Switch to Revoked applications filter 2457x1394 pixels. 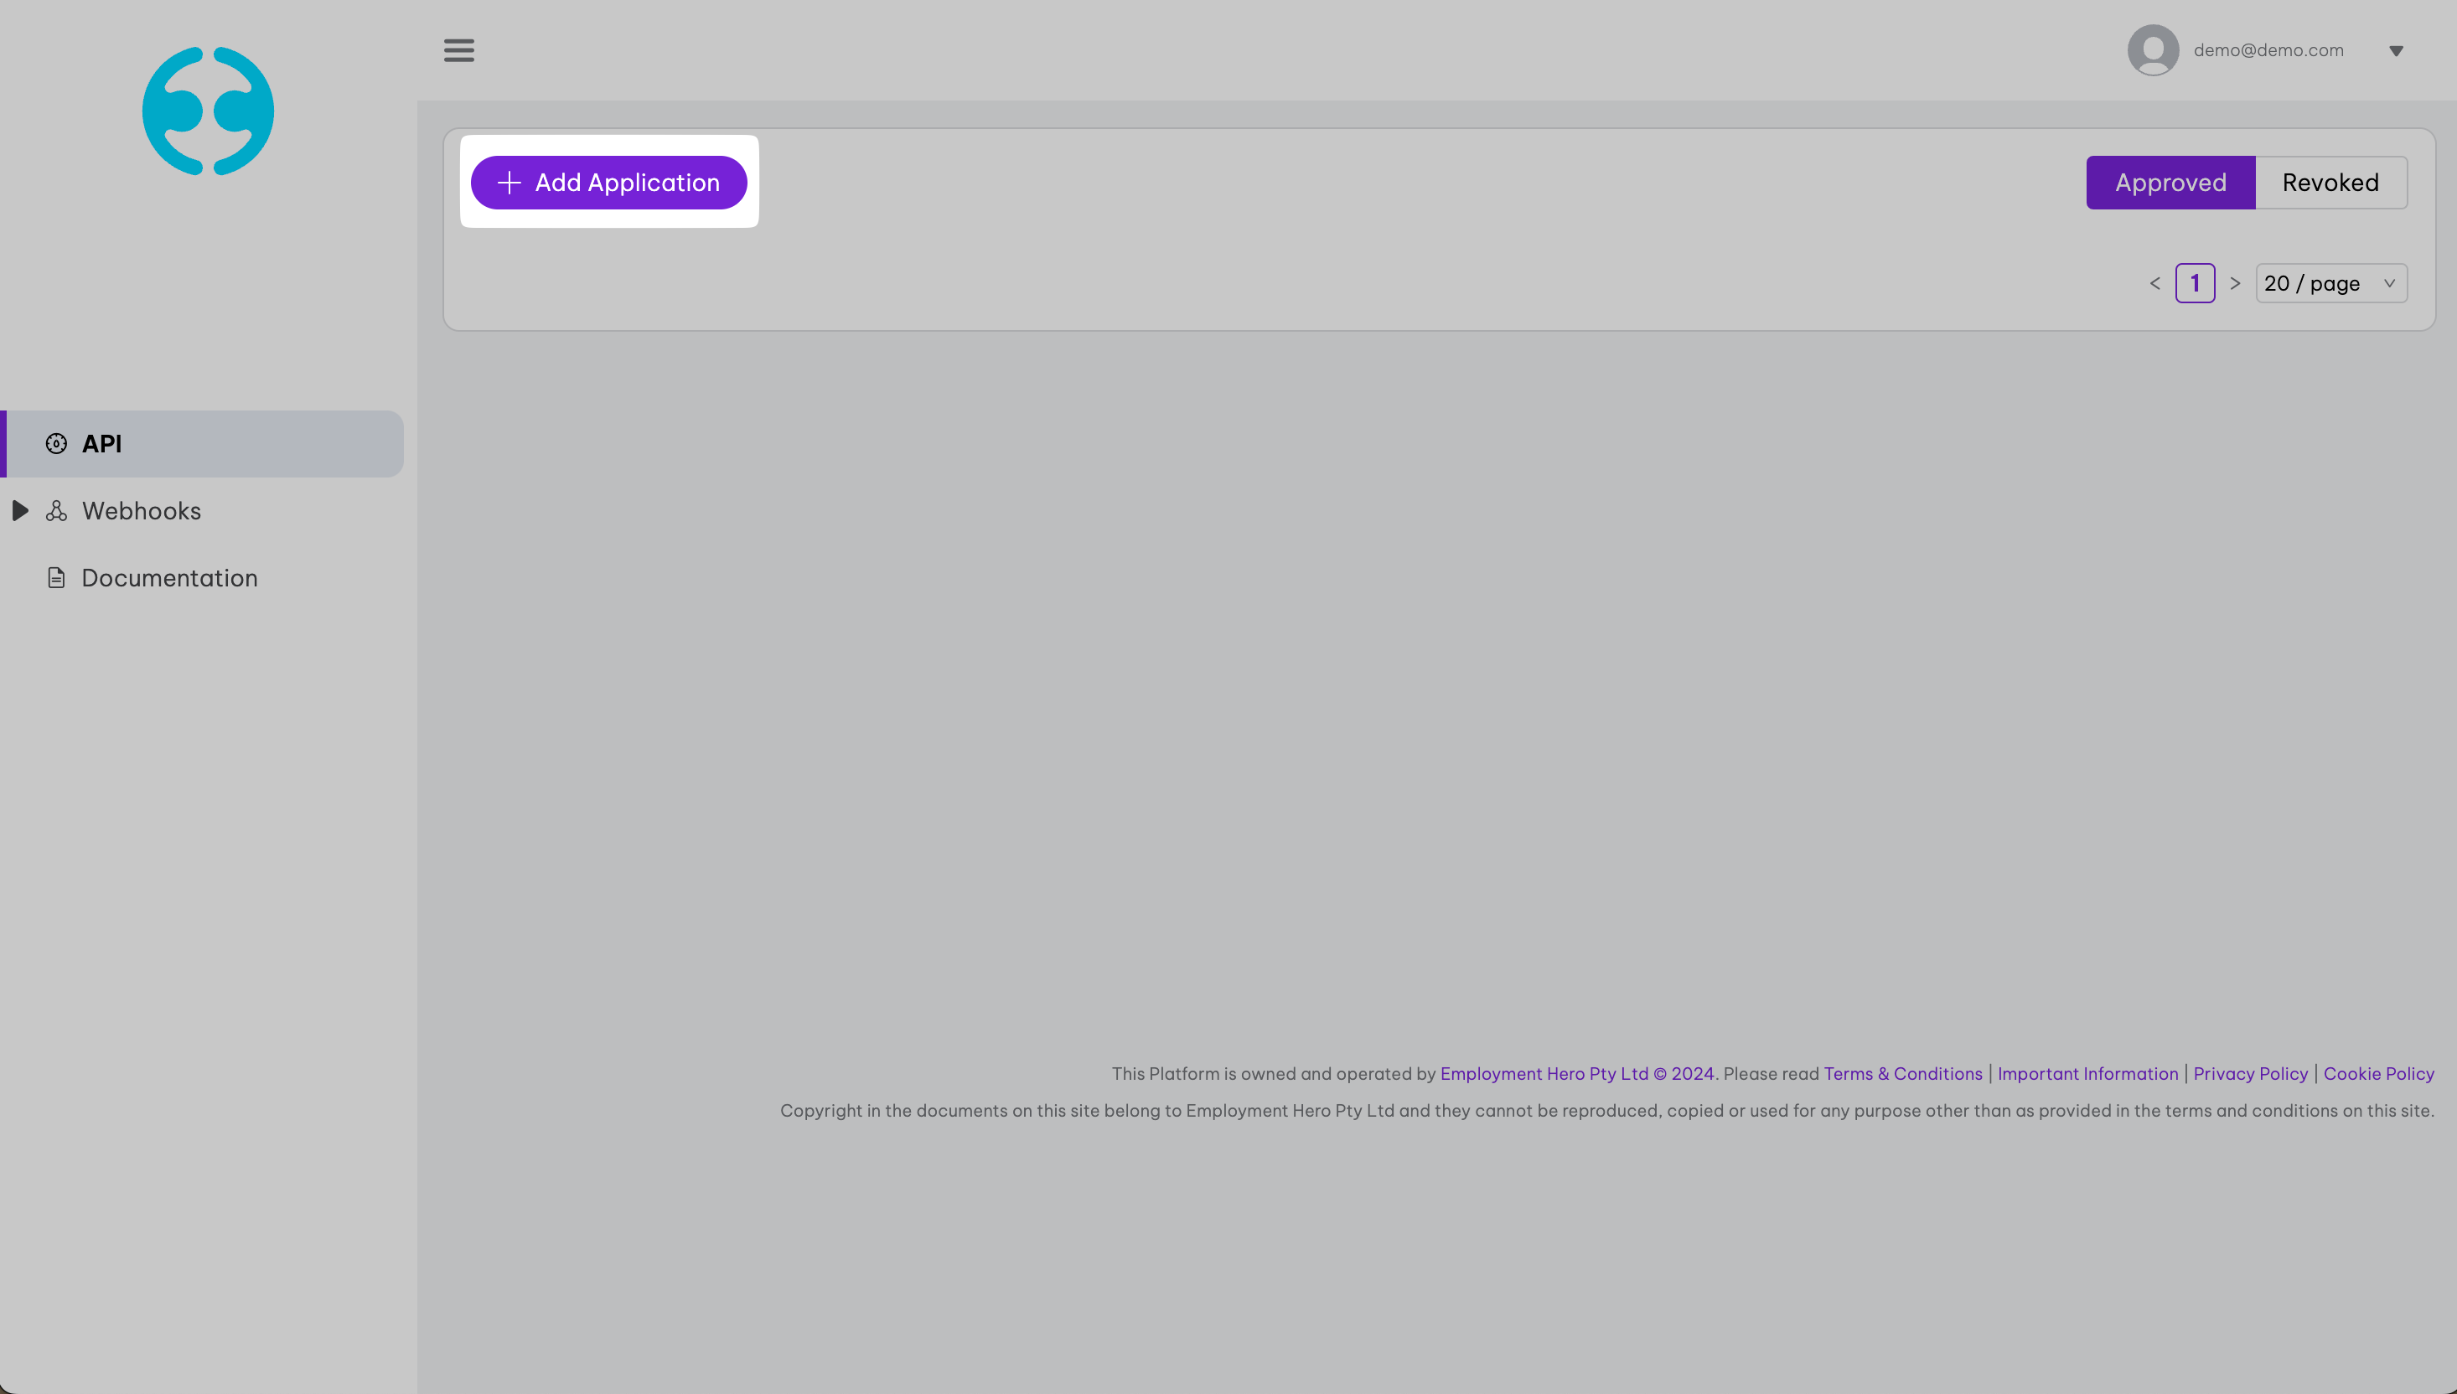click(x=2330, y=183)
